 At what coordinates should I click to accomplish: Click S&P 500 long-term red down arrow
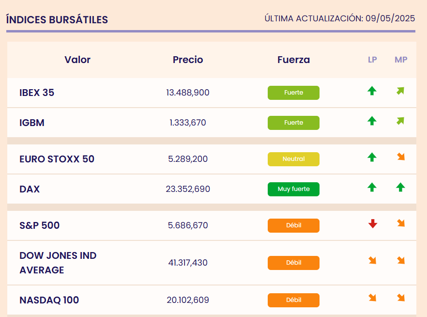372,223
